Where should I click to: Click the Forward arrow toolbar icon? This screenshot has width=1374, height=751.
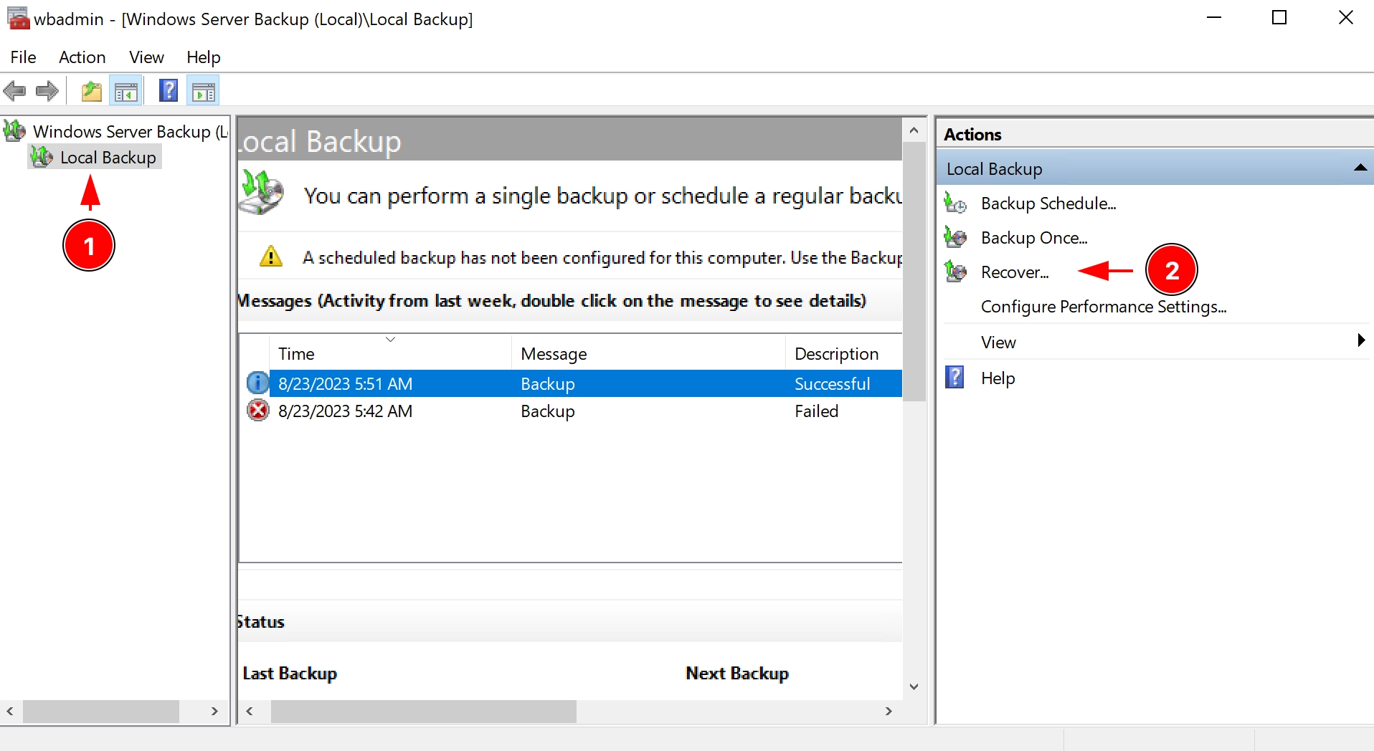pos(47,91)
